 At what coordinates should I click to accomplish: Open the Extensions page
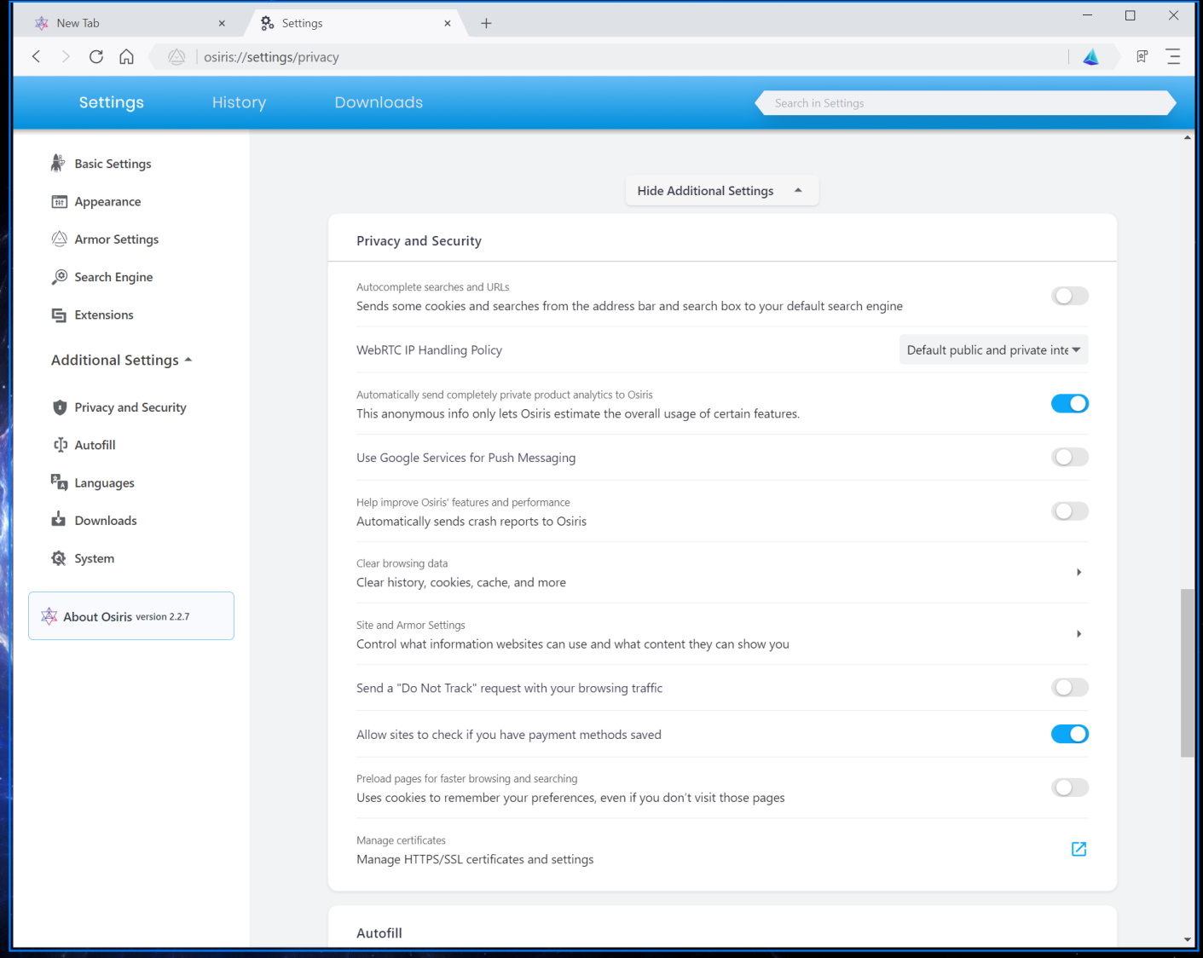click(104, 315)
